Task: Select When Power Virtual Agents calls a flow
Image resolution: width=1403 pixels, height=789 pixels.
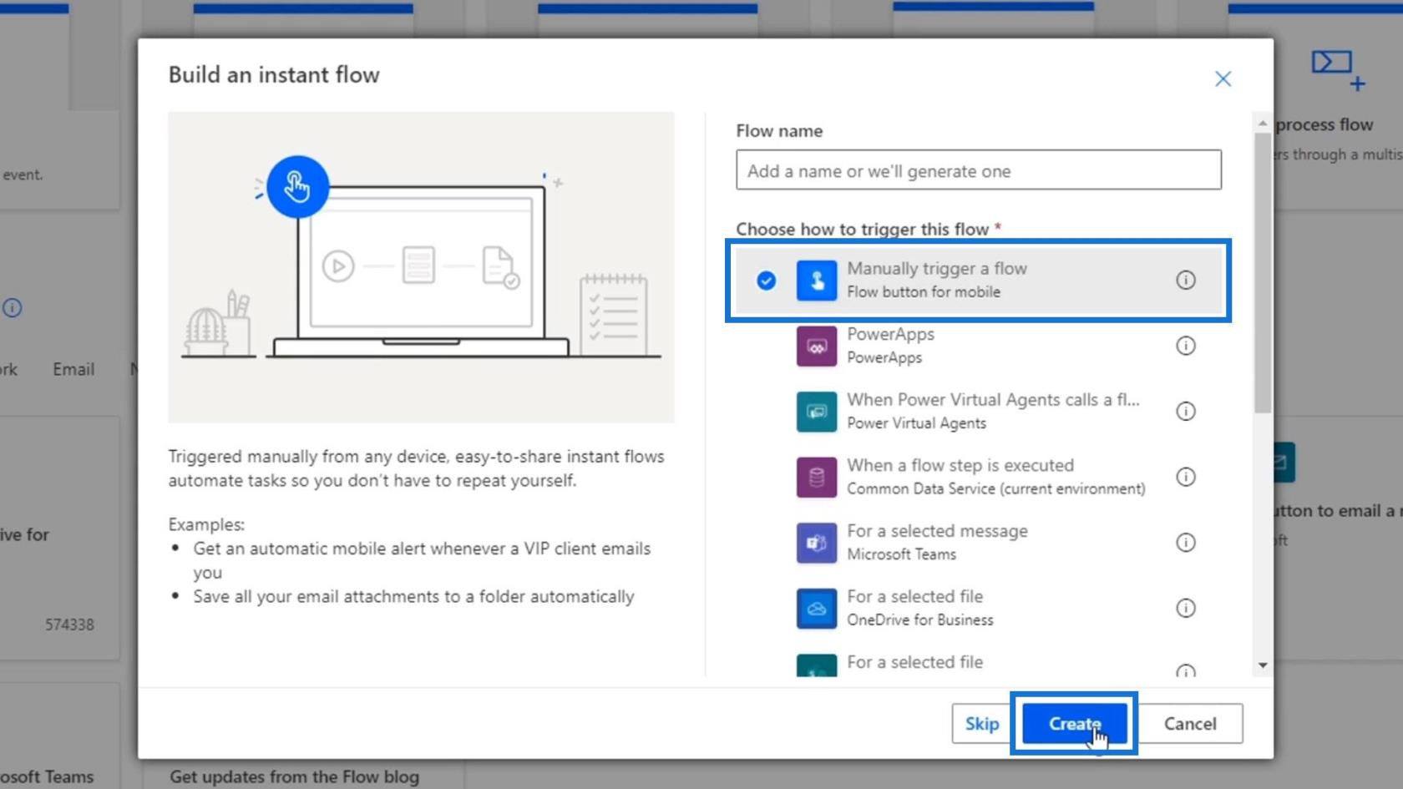Action: [978, 411]
